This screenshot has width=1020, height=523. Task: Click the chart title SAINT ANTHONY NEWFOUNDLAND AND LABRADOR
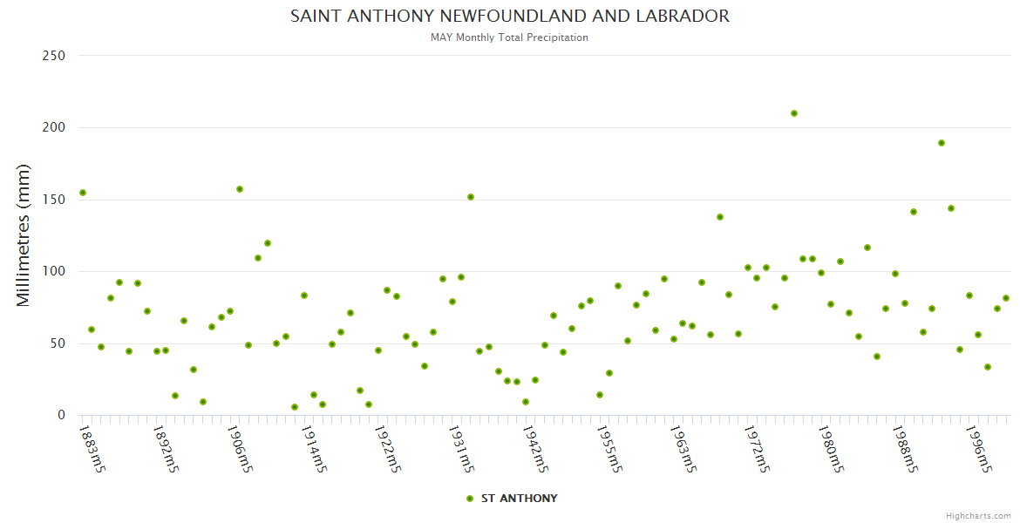coord(510,17)
